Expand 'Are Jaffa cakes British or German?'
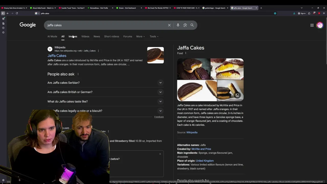 (106, 92)
